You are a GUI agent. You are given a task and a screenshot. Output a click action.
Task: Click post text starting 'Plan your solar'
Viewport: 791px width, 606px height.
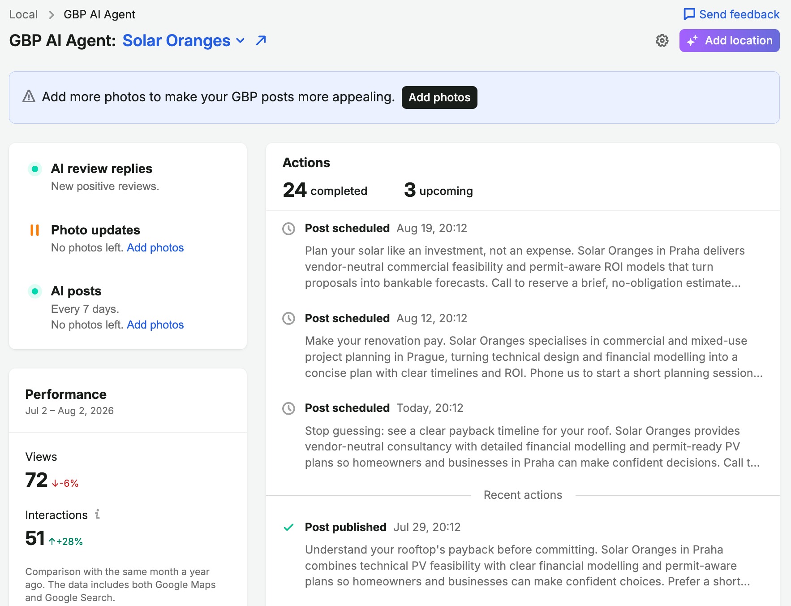525,267
